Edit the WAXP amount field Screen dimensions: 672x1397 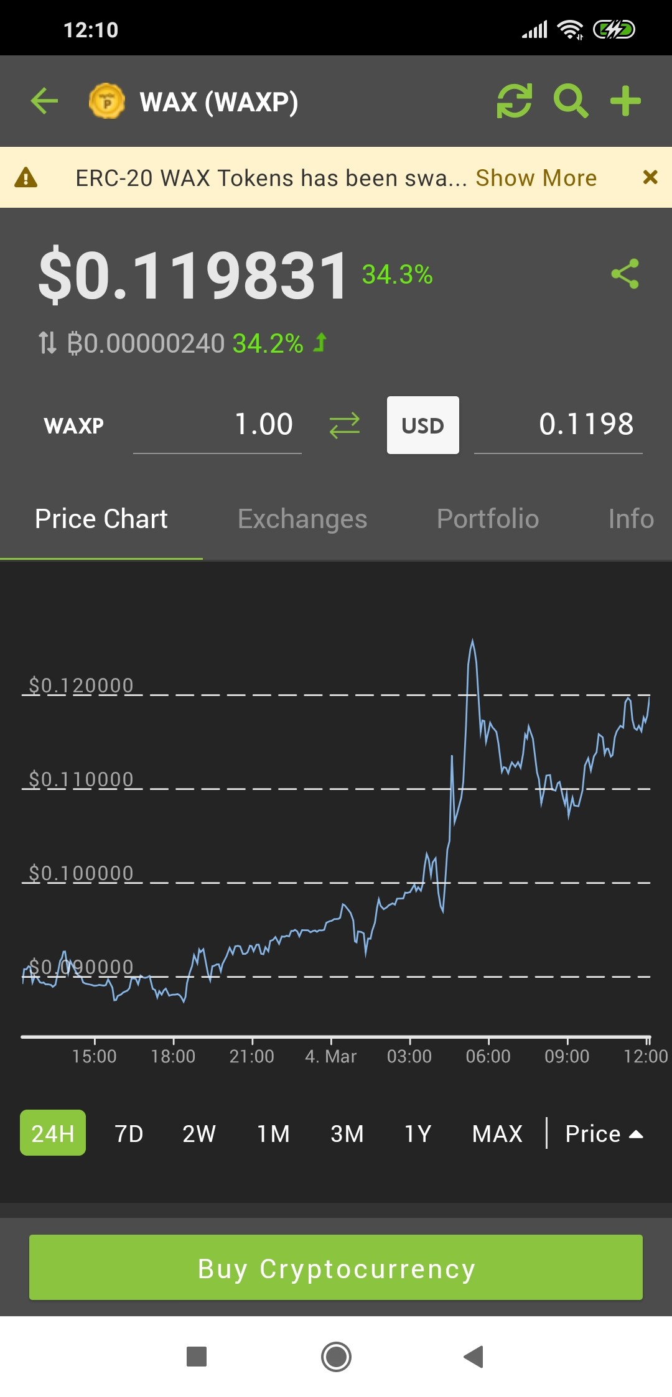(x=217, y=425)
